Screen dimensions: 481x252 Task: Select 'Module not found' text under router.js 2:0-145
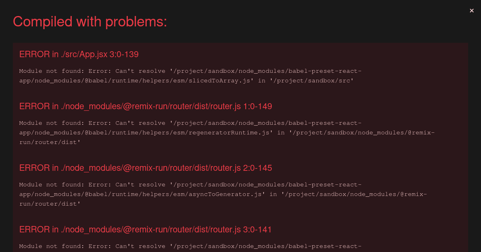50,185
